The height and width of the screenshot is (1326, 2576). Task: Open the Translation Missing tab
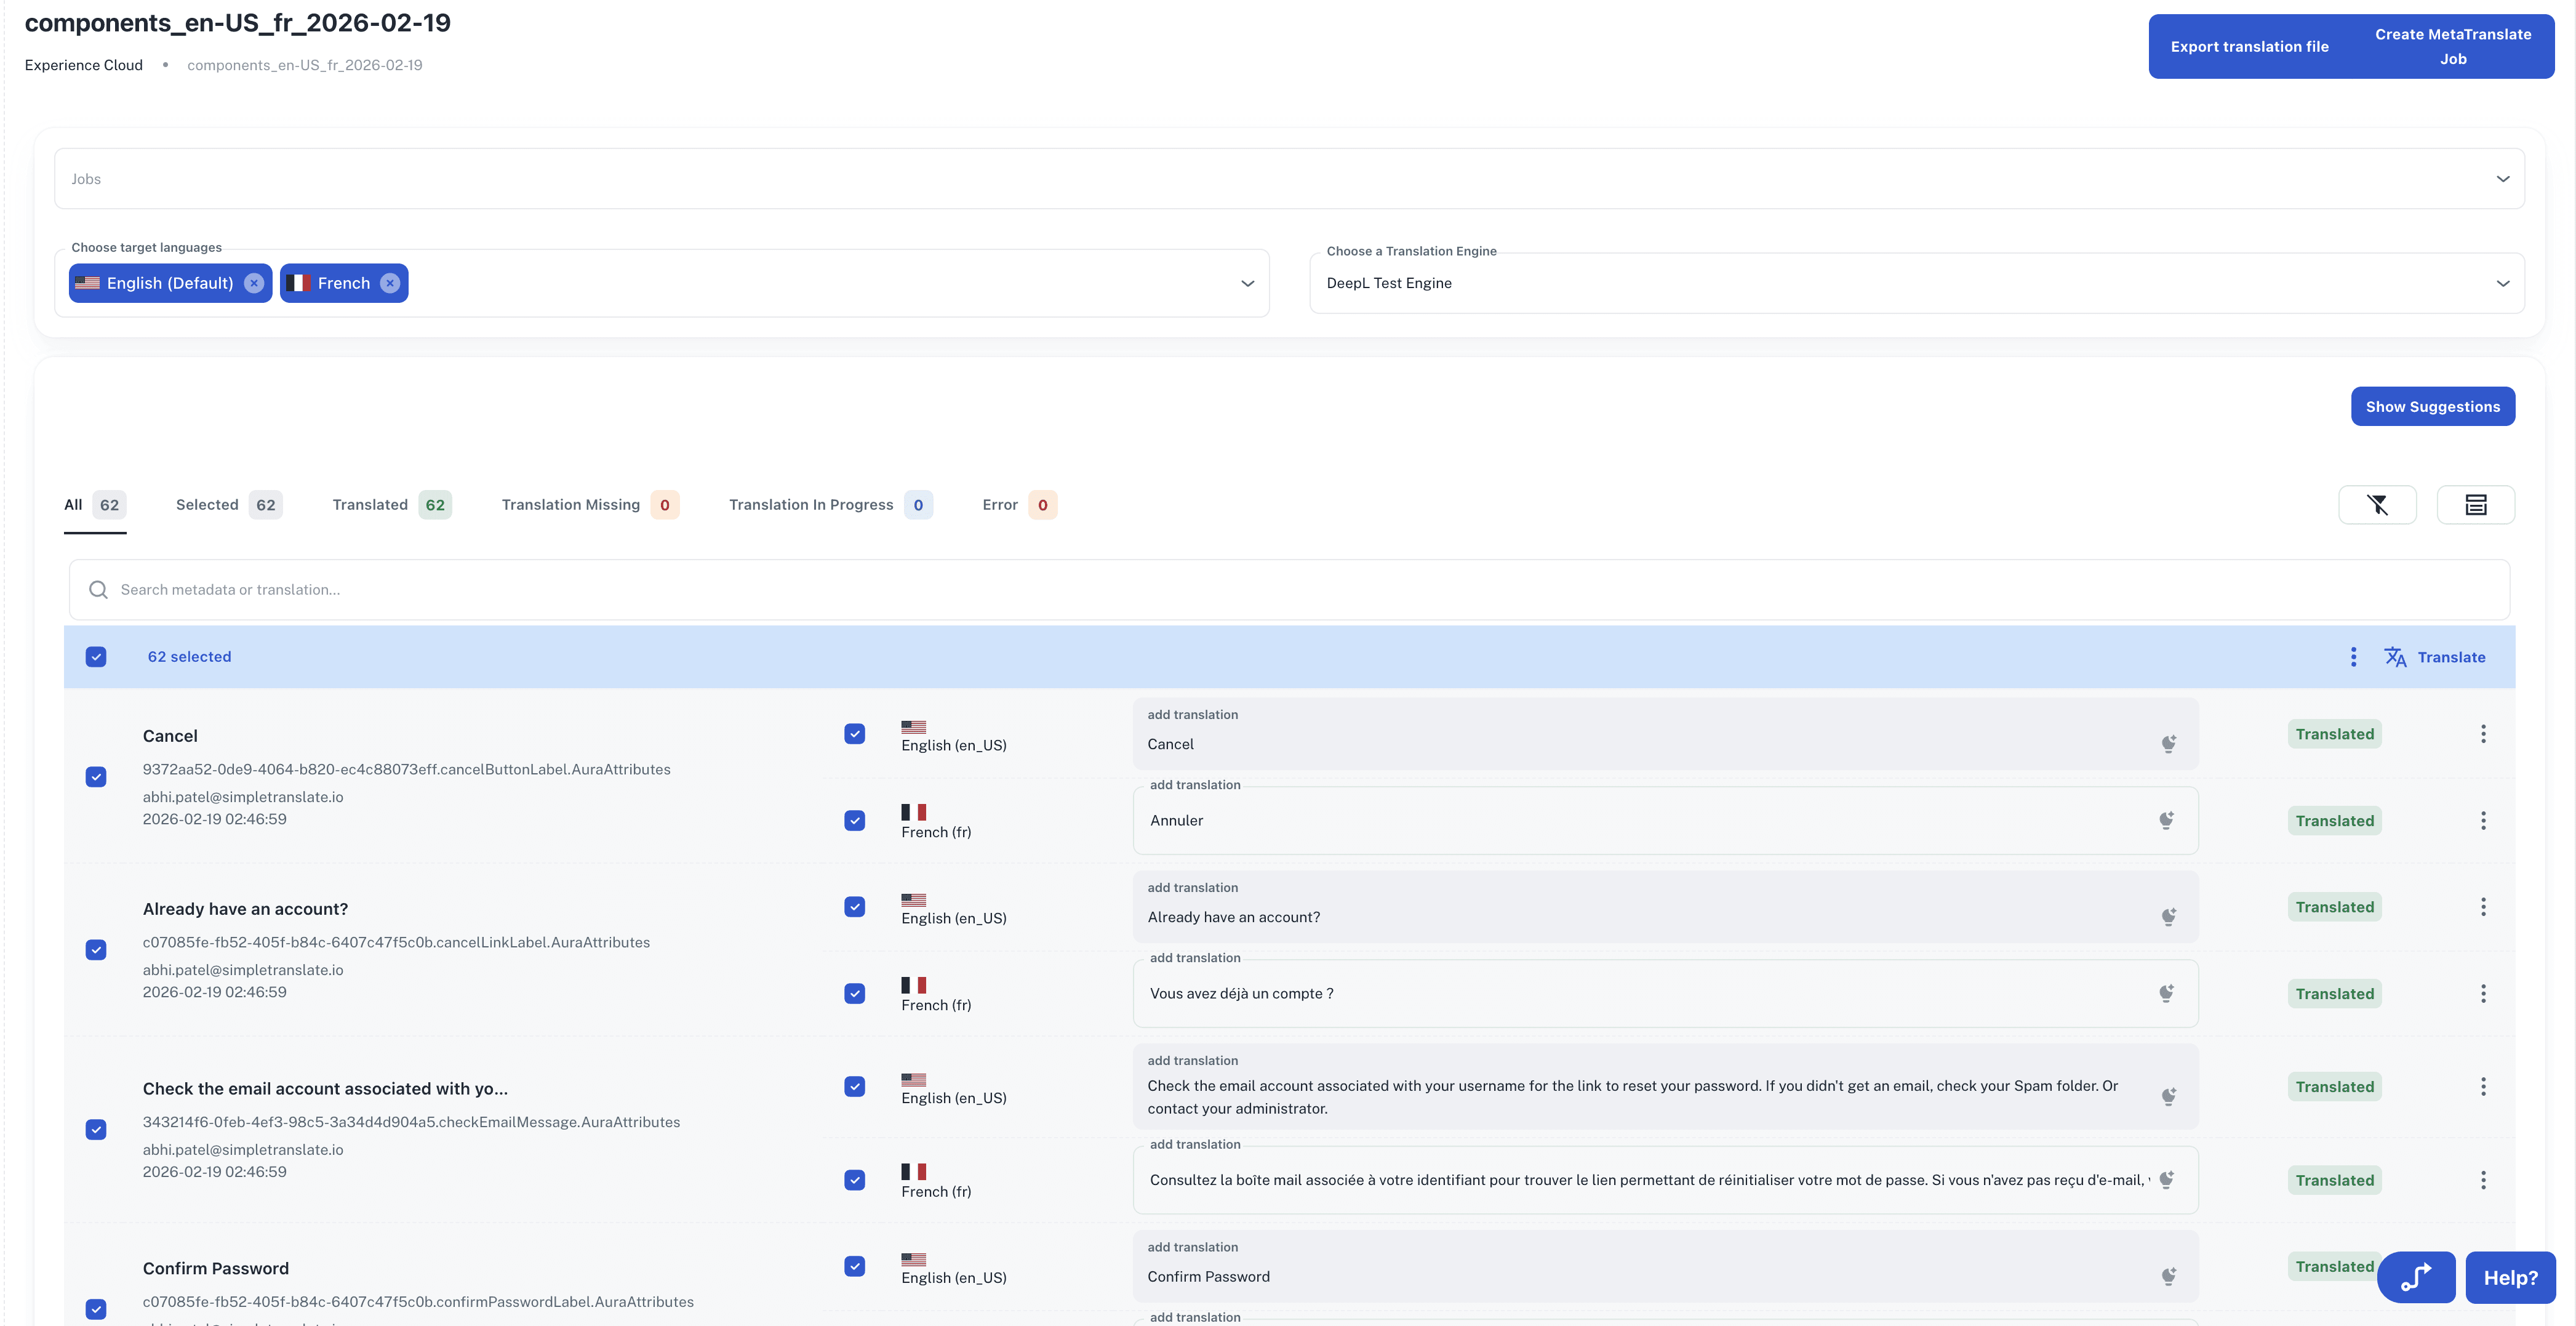coord(590,505)
